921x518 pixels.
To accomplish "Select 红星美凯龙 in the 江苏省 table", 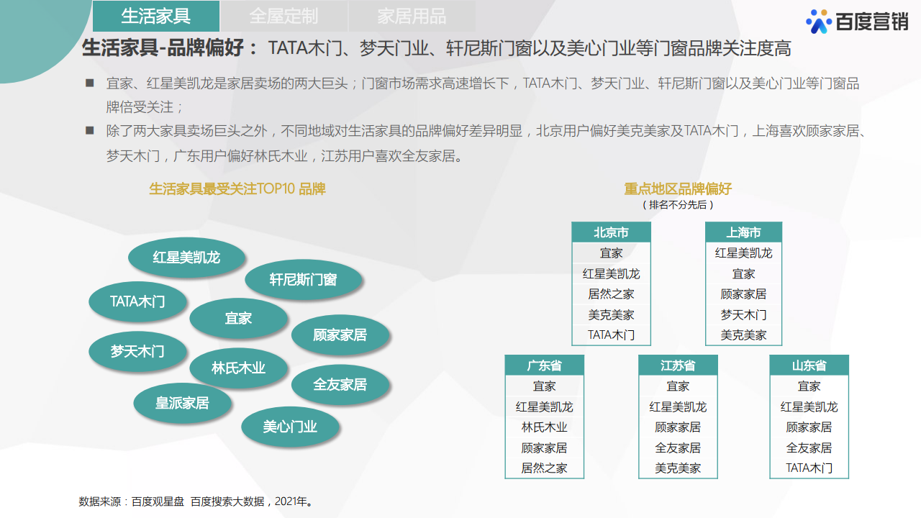I will point(678,406).
